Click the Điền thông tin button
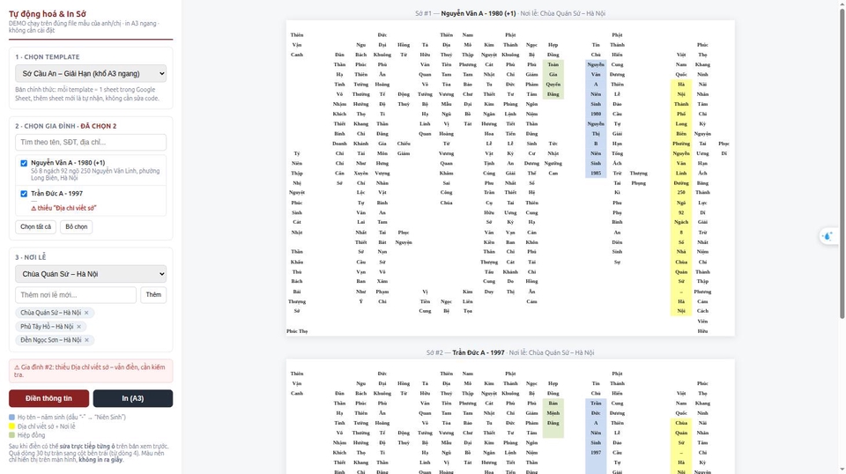Image resolution: width=846 pixels, height=474 pixels. pyautogui.click(x=48, y=398)
